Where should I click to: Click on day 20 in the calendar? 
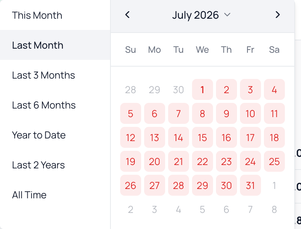click(x=155, y=162)
